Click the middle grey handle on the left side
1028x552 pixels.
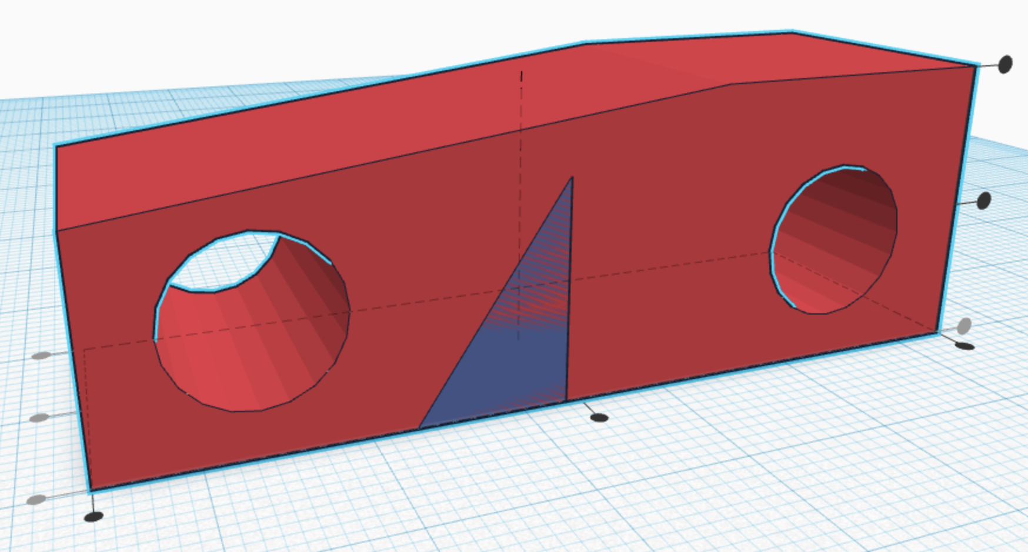39,418
